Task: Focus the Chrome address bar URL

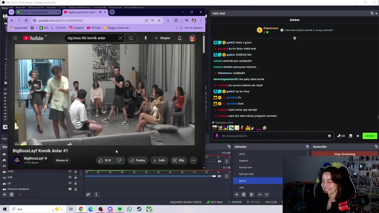Action: point(60,20)
